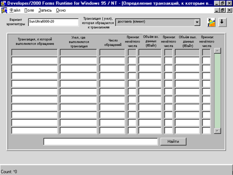Viewport: 233px width, 175px height.
Task: Click first white cell under Транзакция, к которой выполняется обращение
Action: click(x=34, y=60)
